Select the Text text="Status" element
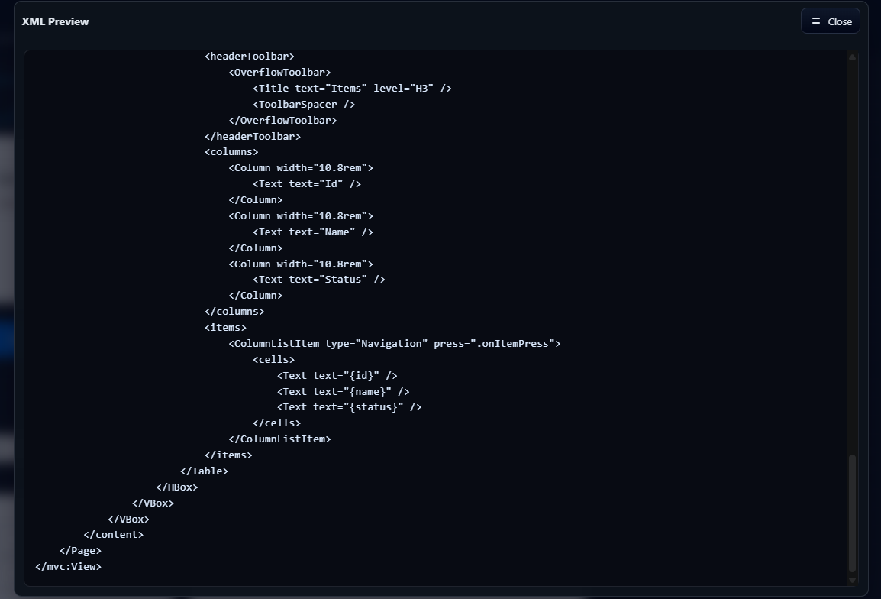This screenshot has width=881, height=599. (319, 279)
